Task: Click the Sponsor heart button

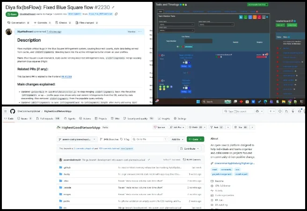Action: click(x=159, y=127)
